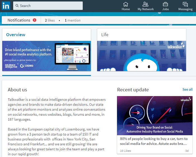
Task: Click the LinkedIn logo icon
Action: (6, 6)
